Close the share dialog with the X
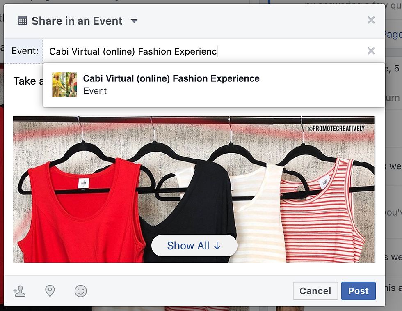This screenshot has height=311, width=402. (x=371, y=20)
